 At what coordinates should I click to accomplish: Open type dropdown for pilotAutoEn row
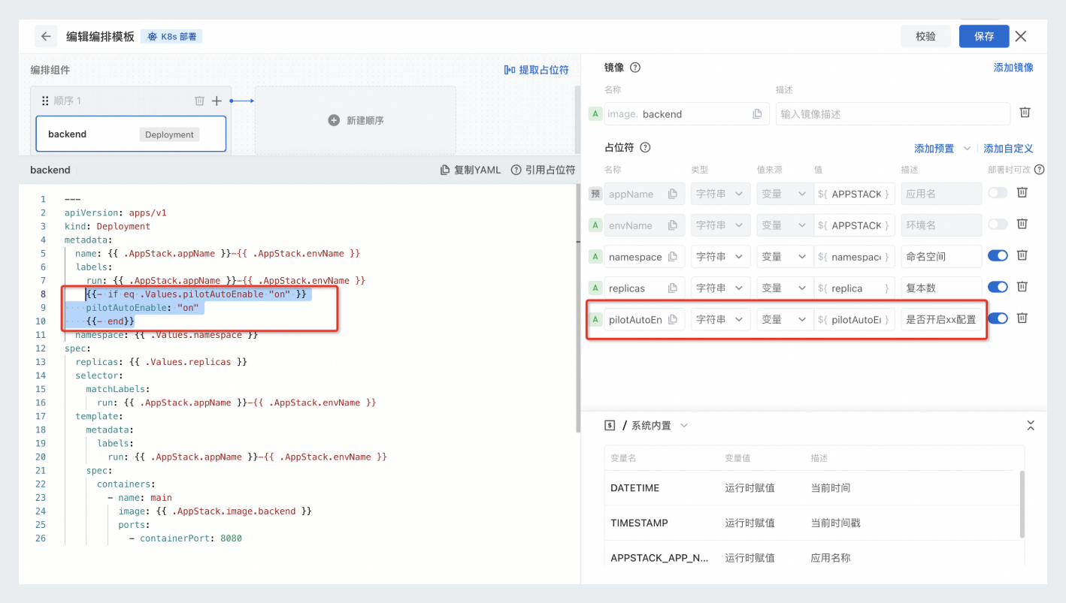720,319
